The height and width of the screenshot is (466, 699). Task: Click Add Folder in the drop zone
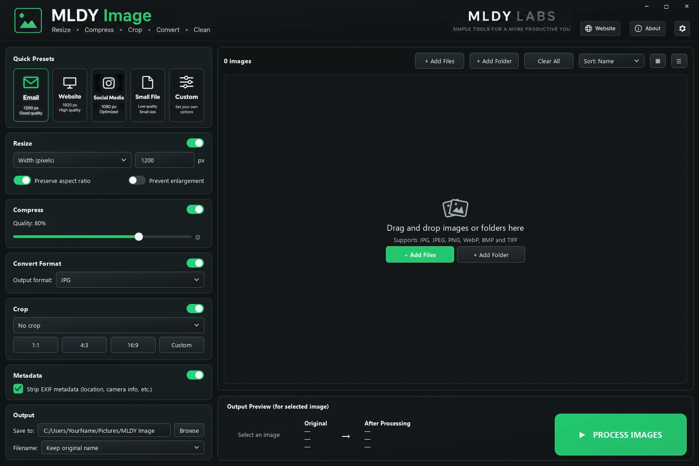491,255
